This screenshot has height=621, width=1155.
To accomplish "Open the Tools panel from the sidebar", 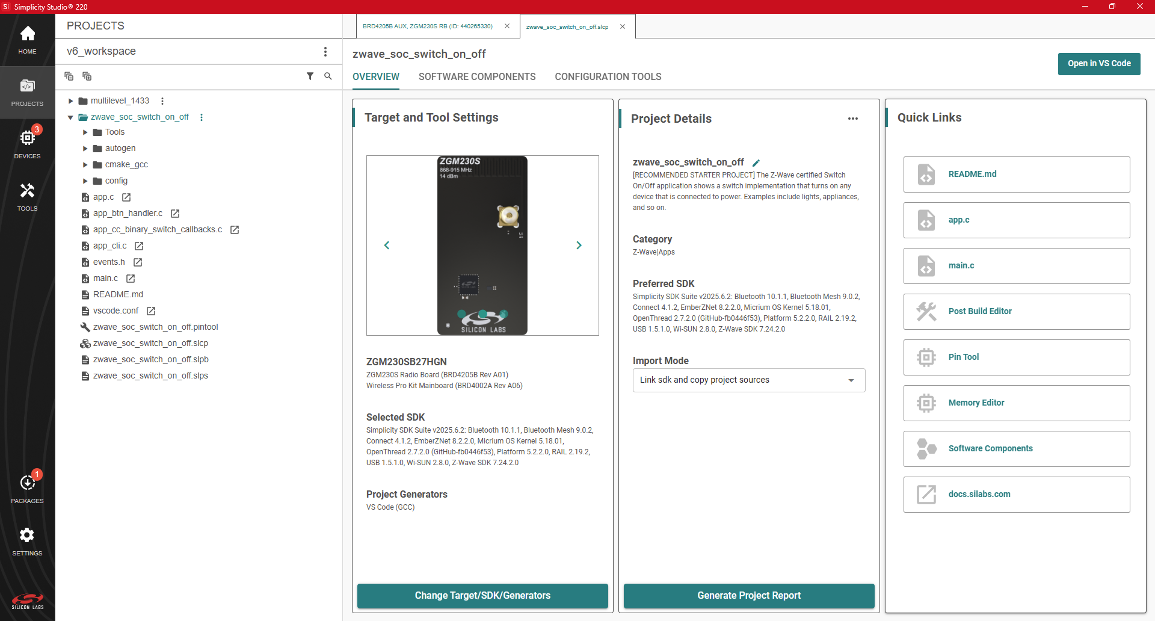I will point(27,197).
